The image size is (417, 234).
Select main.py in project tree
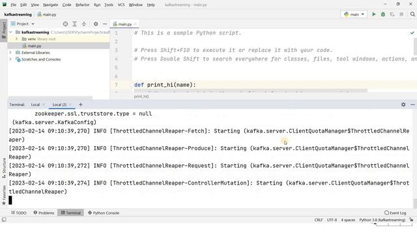pyautogui.click(x=35, y=46)
